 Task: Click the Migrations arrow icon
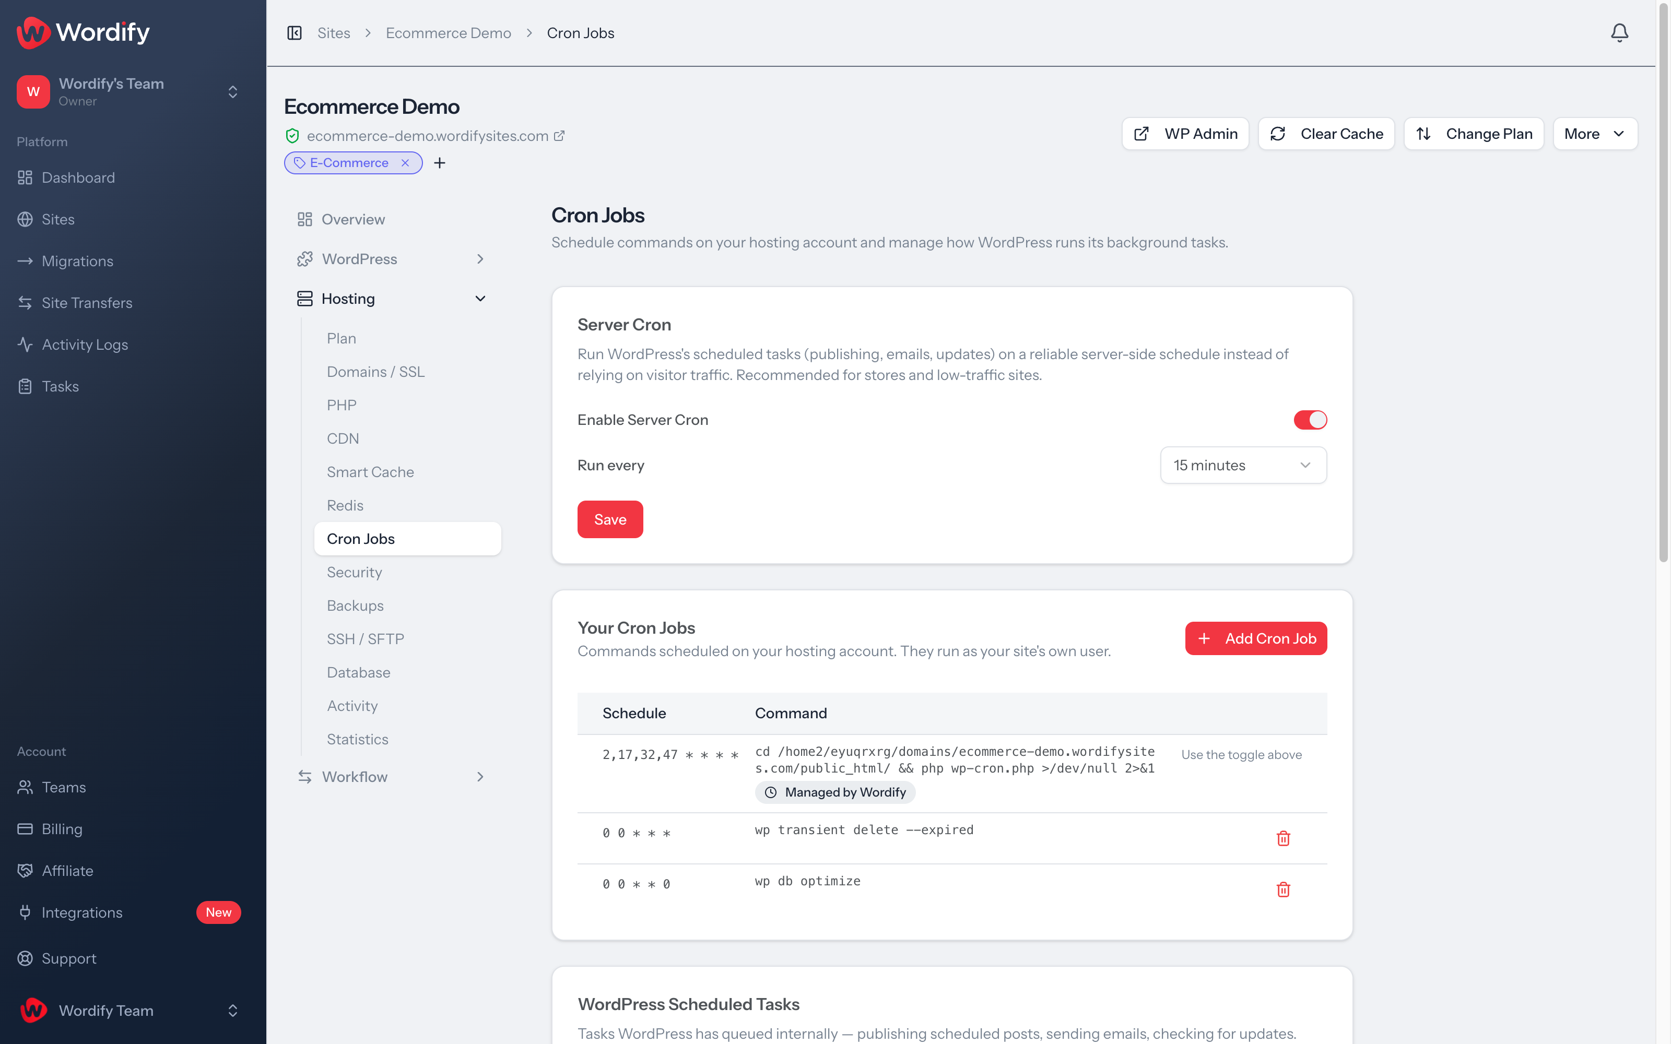tap(25, 261)
